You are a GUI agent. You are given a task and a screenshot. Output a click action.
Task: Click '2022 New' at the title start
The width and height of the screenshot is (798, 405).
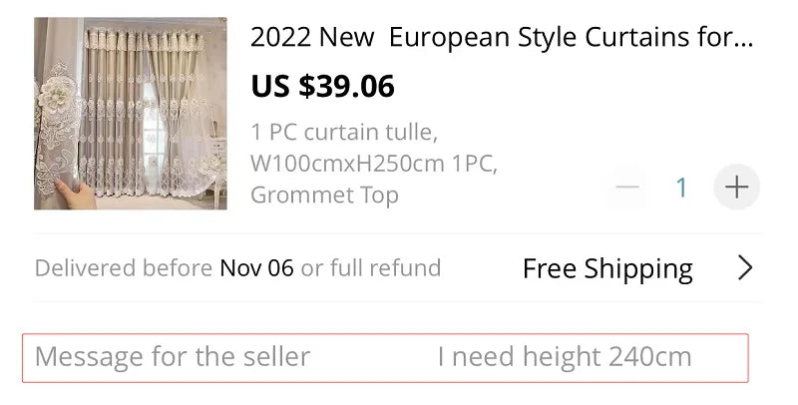click(311, 39)
